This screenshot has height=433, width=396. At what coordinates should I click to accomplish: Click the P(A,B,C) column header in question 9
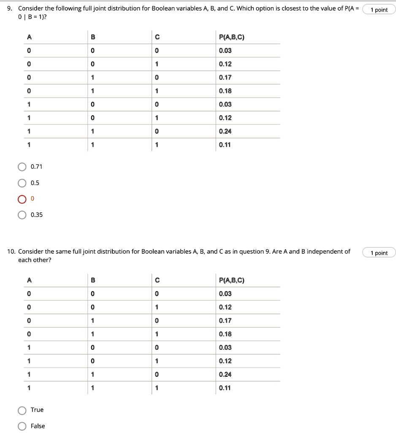tap(232, 37)
